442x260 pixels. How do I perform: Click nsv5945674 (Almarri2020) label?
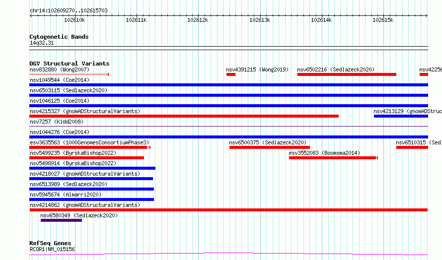coord(66,195)
